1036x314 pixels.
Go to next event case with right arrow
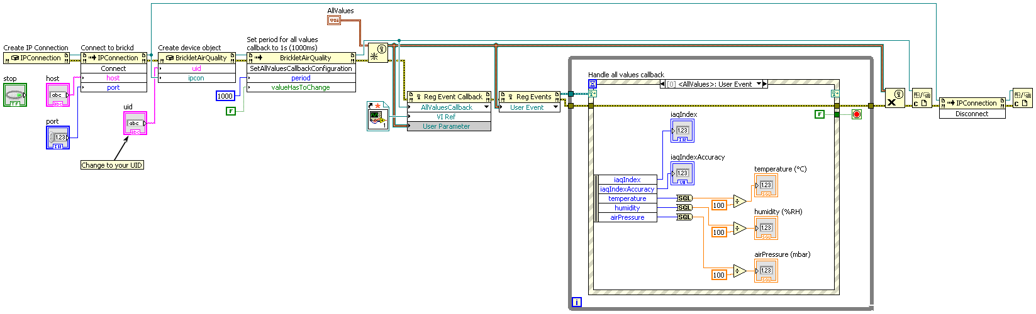point(765,84)
